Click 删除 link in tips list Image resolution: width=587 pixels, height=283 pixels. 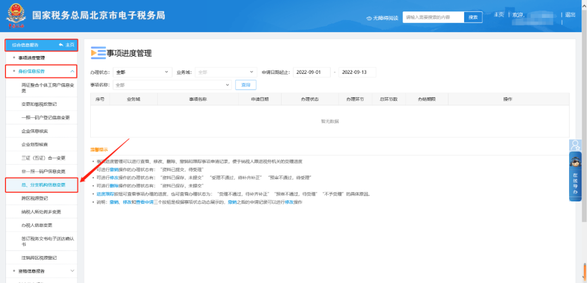115,186
